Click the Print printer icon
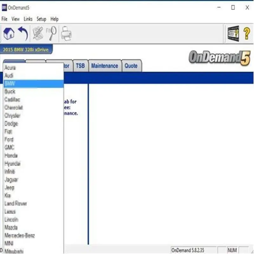 pyautogui.click(x=66, y=34)
